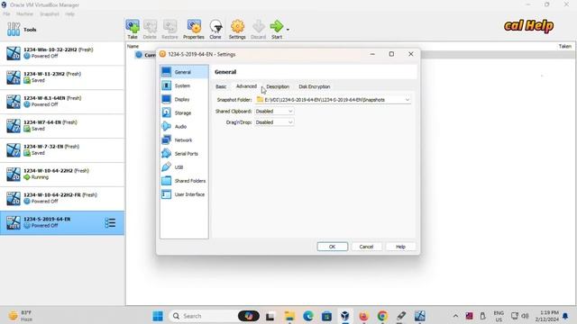Image resolution: width=577 pixels, height=324 pixels.
Task: Open Settings from the main toolbar
Action: (237, 30)
